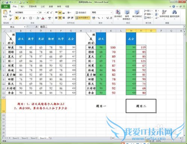
Task: Open the number format dropdown
Action: coord(111,13)
